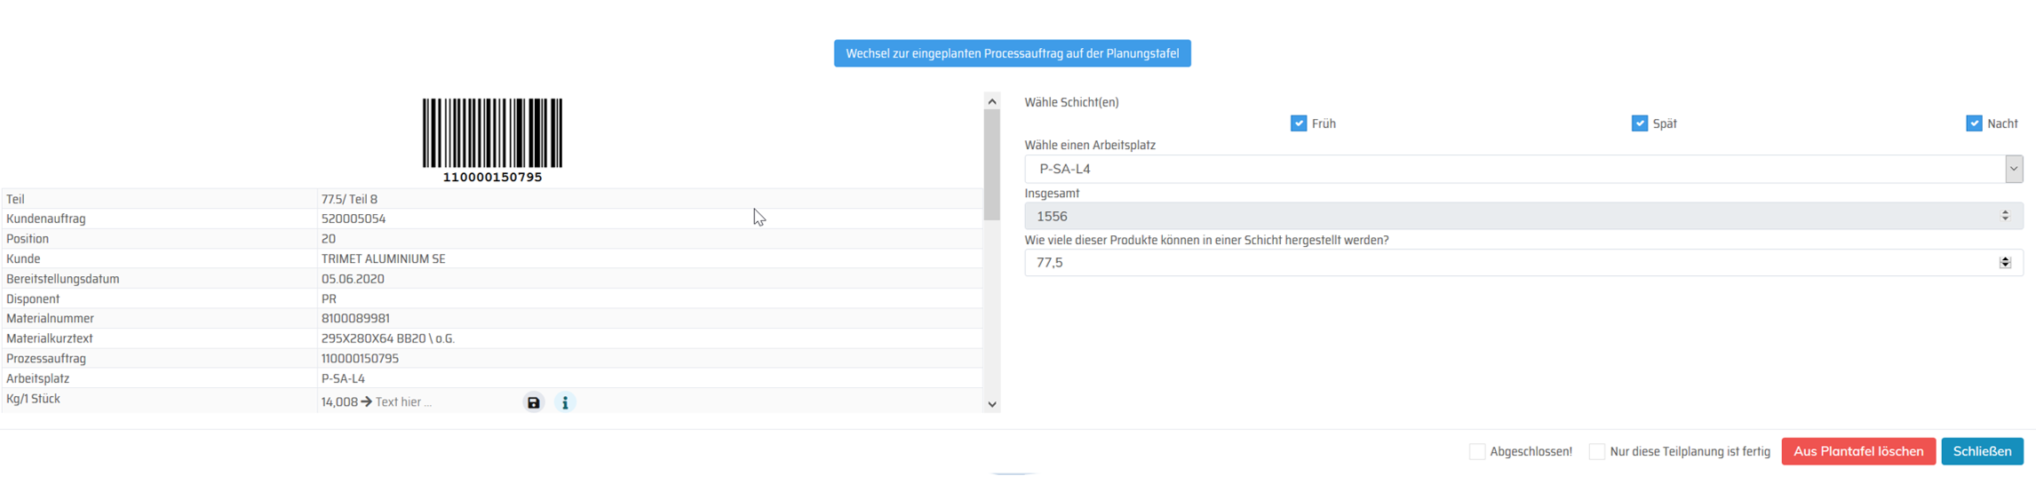
Task: Click the save icon in Kg/1 Stück row
Action: [533, 402]
